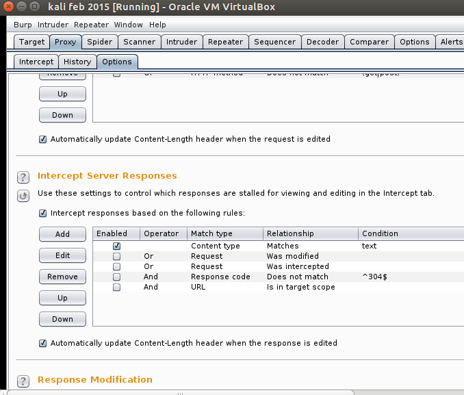Open the Help menu

pos(157,25)
